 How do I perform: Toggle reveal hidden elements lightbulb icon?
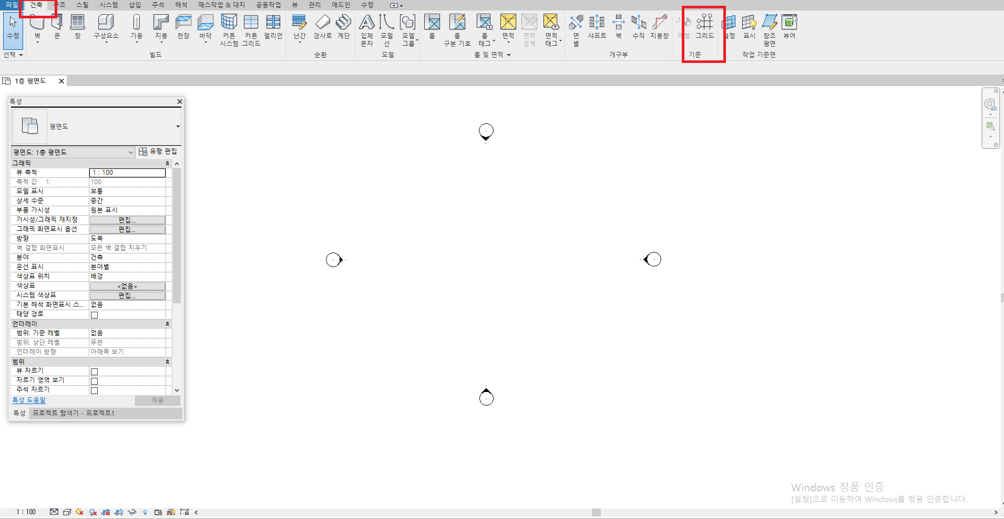point(145,512)
